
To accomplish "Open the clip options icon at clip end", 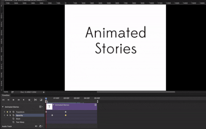I will tap(95, 105).
